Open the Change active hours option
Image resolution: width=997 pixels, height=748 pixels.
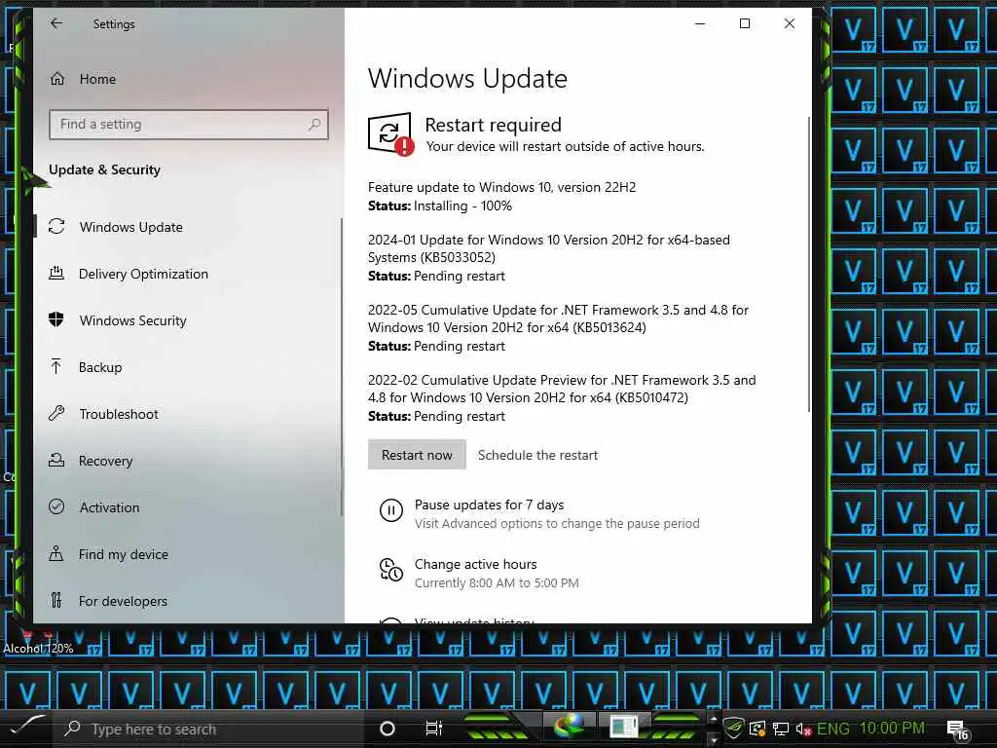pos(475,564)
